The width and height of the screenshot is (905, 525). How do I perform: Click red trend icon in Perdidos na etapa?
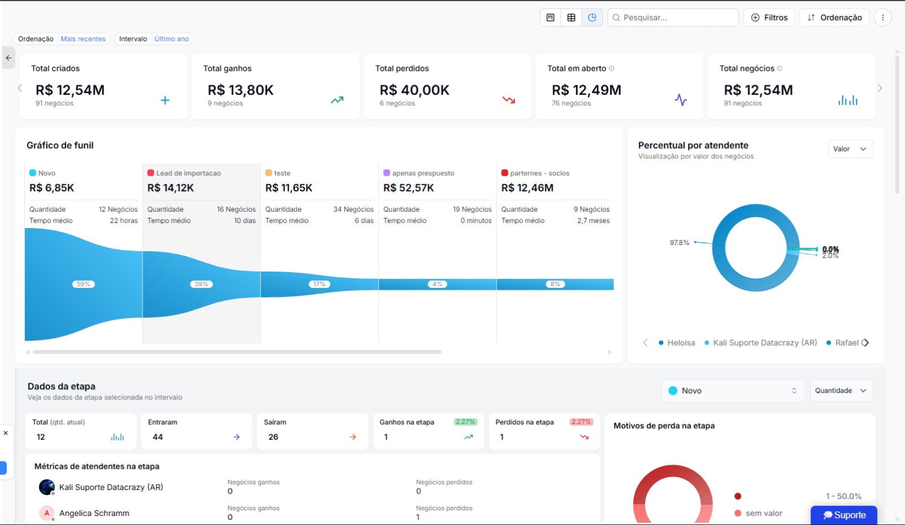click(584, 437)
